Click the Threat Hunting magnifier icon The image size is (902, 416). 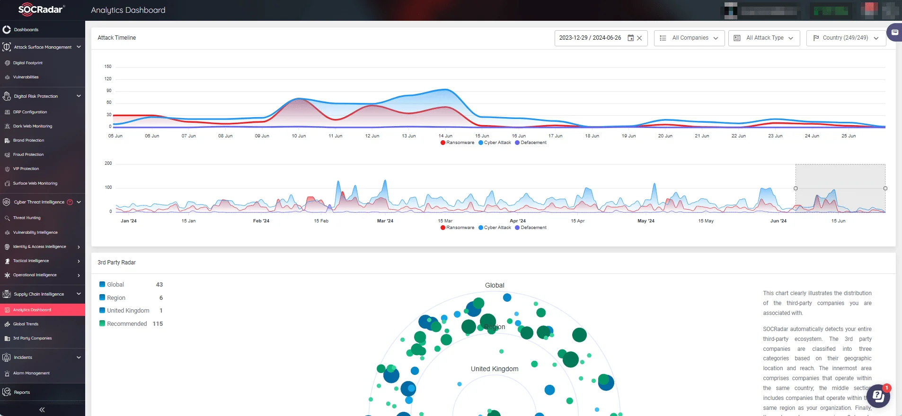click(x=7, y=218)
